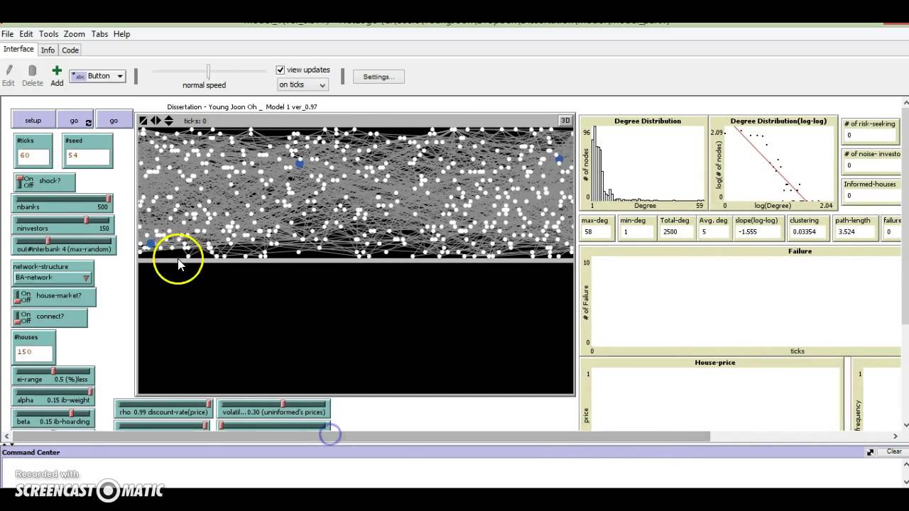This screenshot has height=511, width=909.
Task: Switch to the Interface tab
Action: 18,49
